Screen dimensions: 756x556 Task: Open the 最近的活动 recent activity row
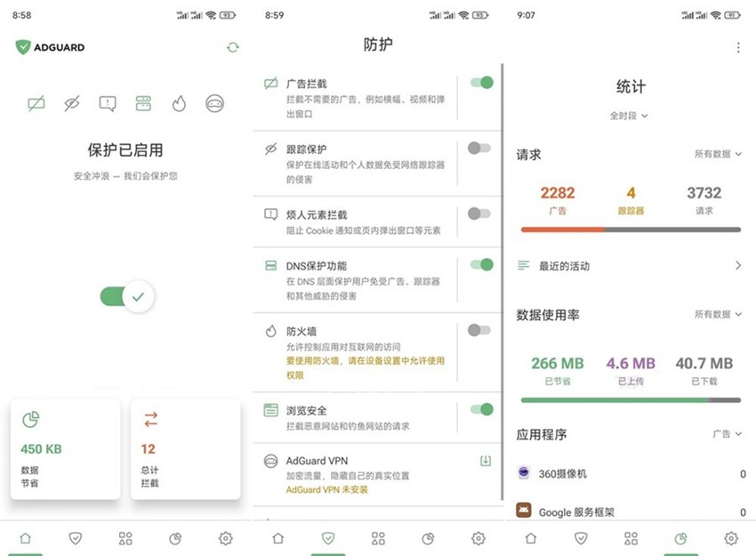tap(623, 265)
